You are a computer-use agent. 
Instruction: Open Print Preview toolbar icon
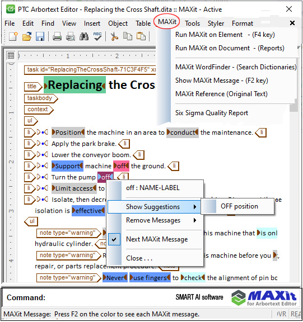pos(71,37)
